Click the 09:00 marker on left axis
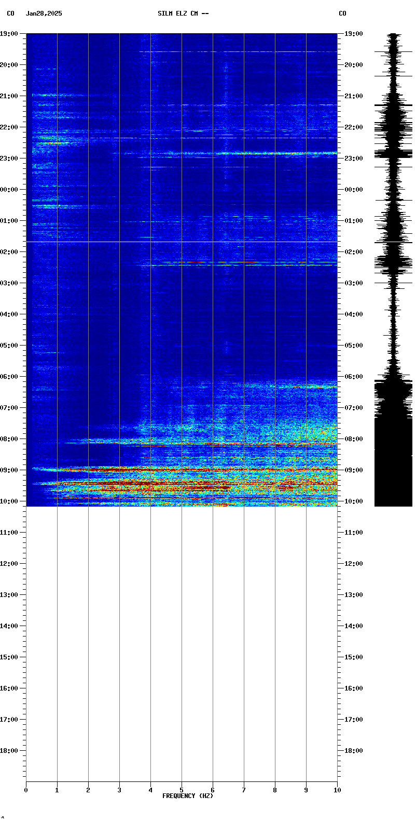Screen dimensions: 416x823 9,470
